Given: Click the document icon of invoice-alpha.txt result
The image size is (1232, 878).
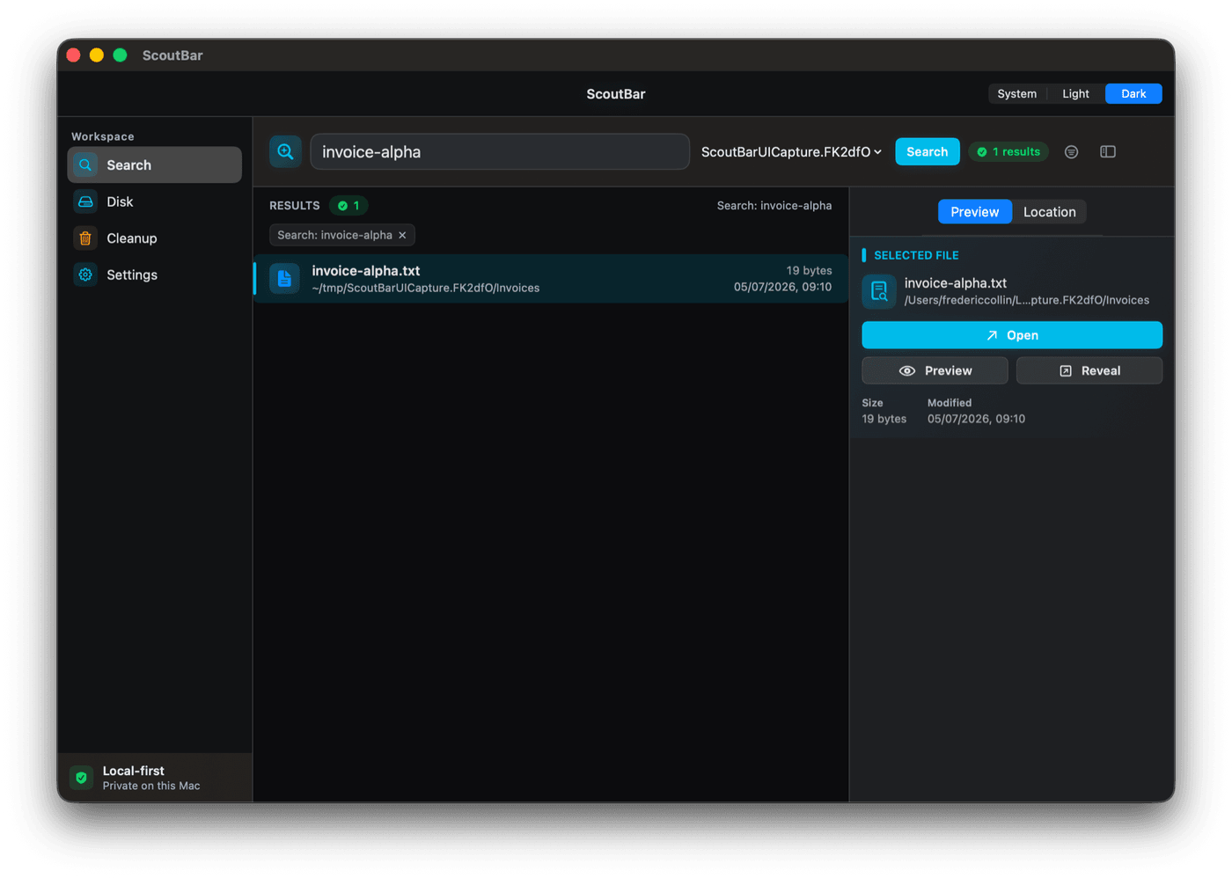Looking at the screenshot, I should 284,279.
